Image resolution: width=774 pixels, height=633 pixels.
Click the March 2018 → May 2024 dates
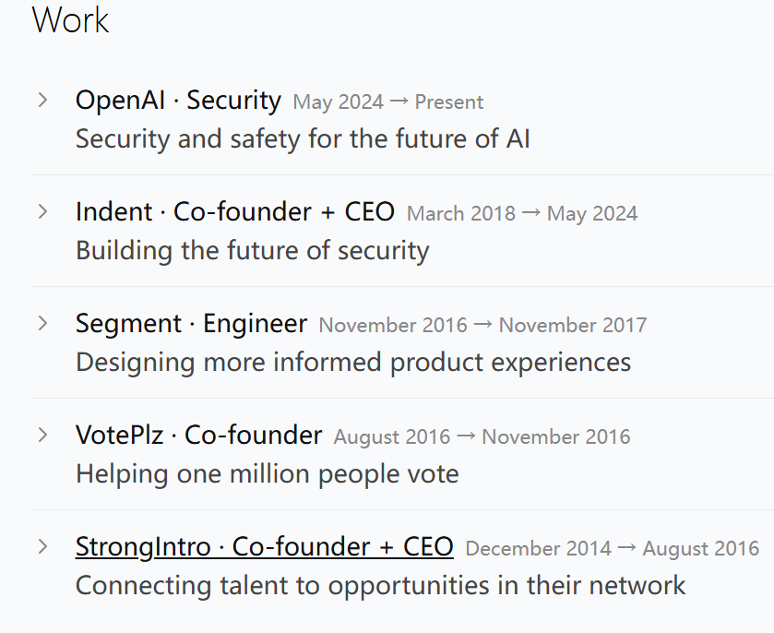522,214
